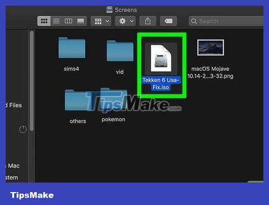
Task: Switch Finder to column view
Action: point(68,21)
